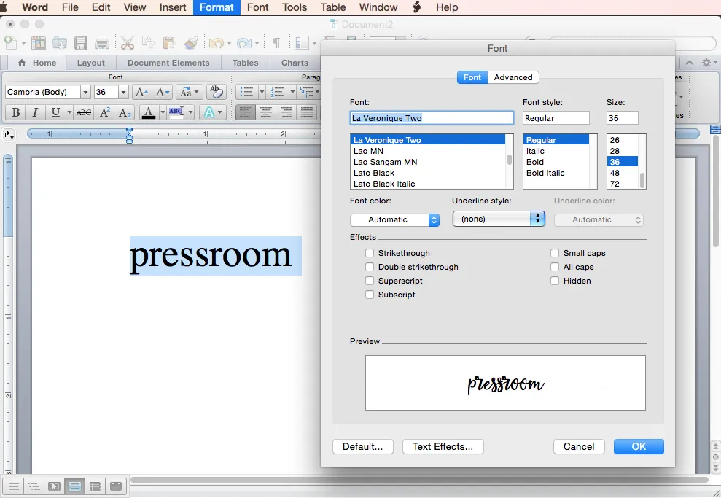Screen dimensions: 721x498
Task: Click the superscript A² ribbon icon
Action: [105, 112]
